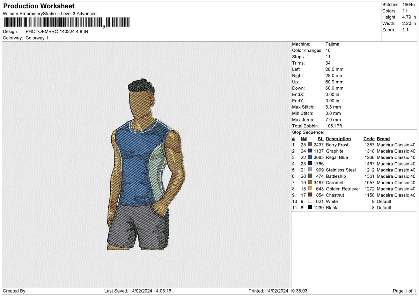The image size is (419, 296).
Task: Select the Golden Retriever color swatch
Action: click(x=310, y=188)
